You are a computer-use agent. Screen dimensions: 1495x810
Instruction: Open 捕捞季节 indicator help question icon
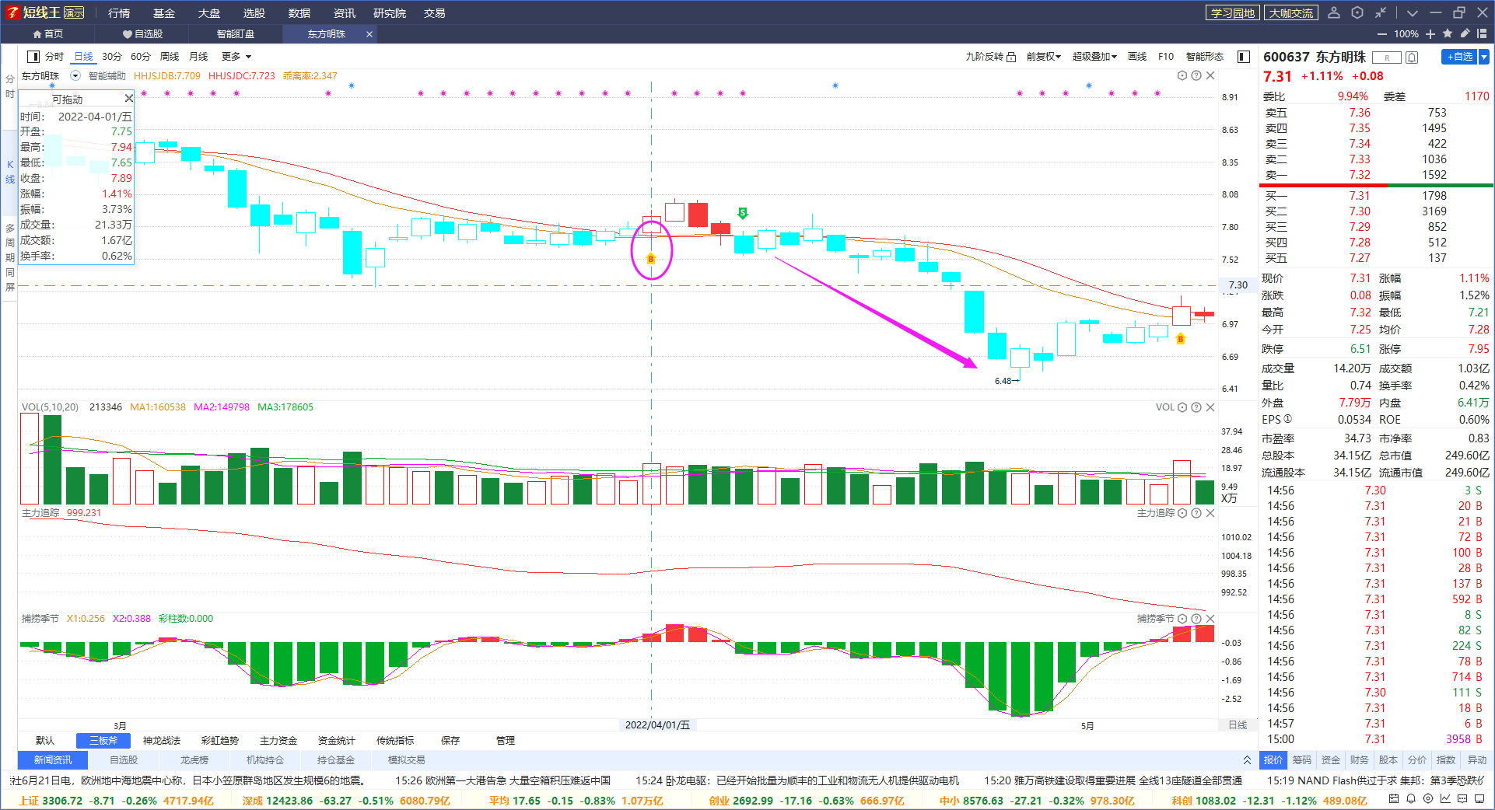(1196, 619)
